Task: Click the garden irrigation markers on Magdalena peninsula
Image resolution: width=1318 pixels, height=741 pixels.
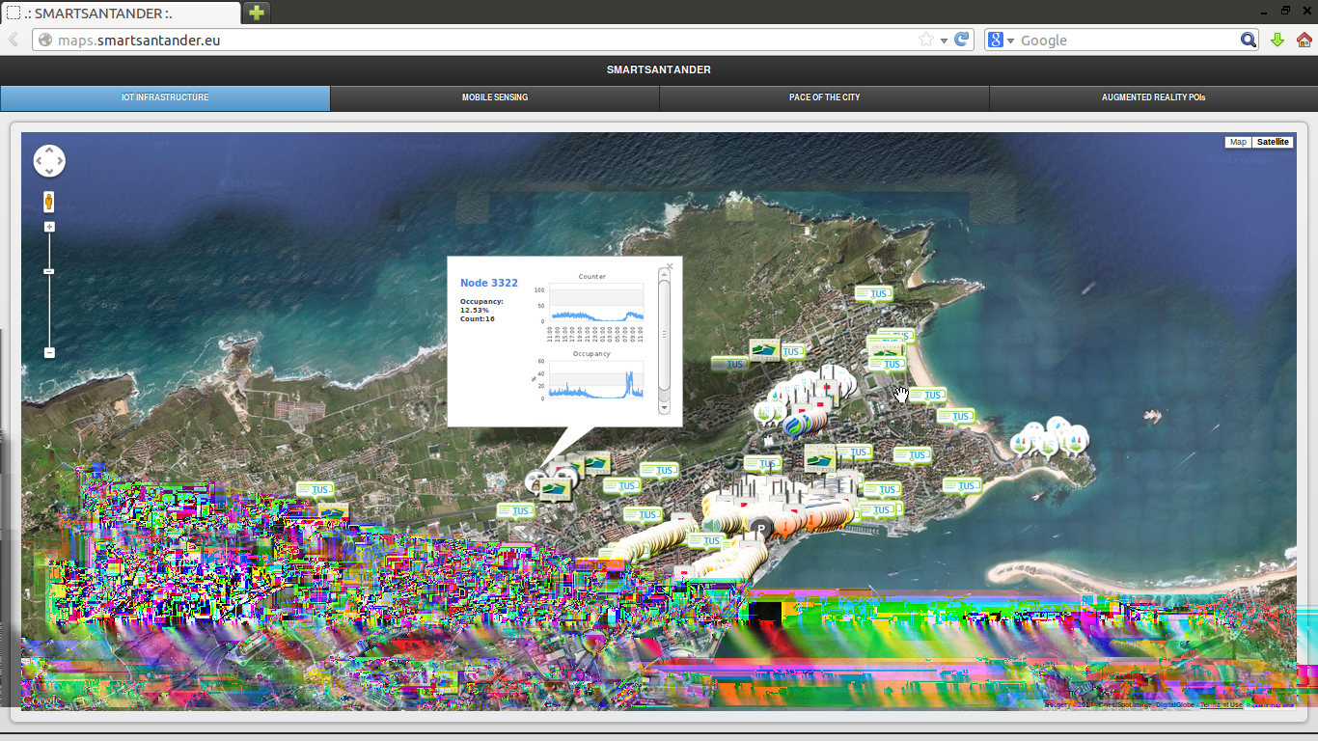Action: click(x=1050, y=439)
